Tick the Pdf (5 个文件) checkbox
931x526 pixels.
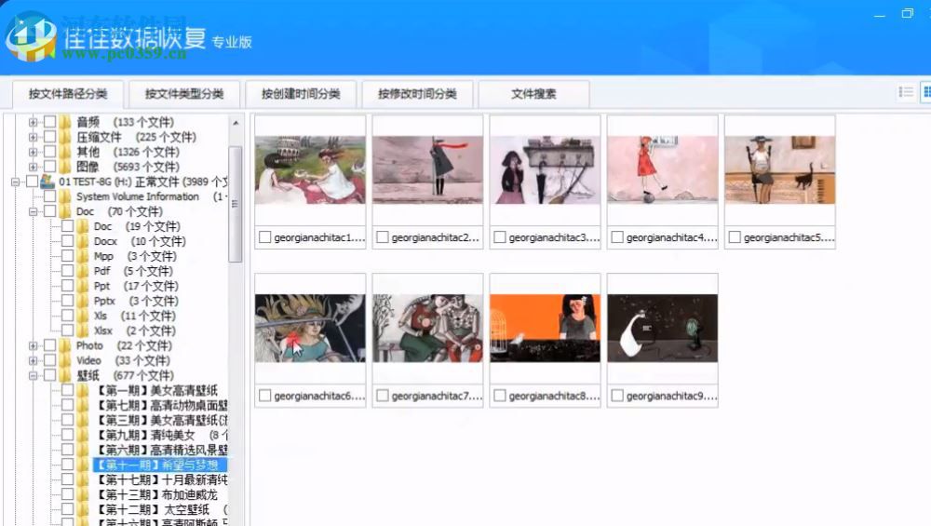68,271
